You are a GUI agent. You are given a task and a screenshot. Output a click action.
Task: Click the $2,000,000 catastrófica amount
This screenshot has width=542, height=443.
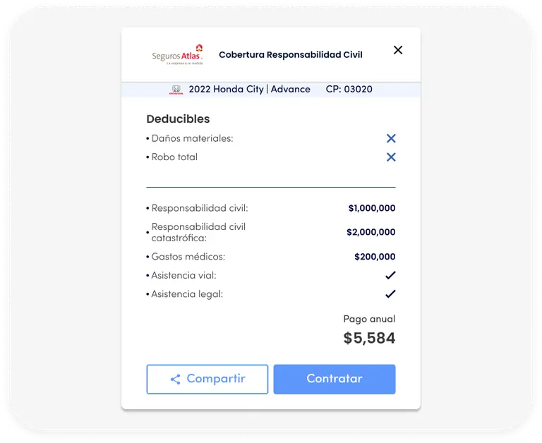point(371,232)
